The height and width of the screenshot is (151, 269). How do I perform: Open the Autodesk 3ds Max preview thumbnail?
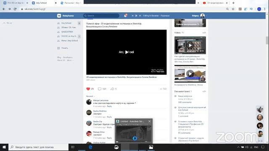tap(134, 133)
